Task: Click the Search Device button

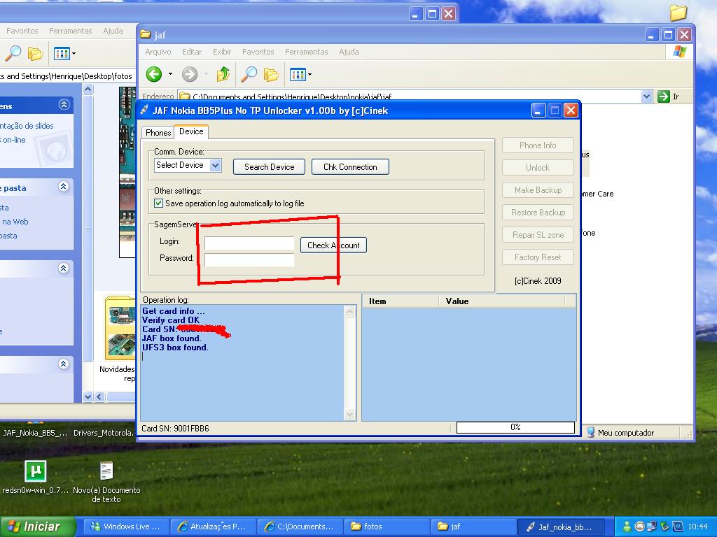Action: click(270, 166)
